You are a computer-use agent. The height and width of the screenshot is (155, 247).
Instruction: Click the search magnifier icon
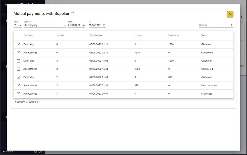pyautogui.click(x=232, y=25)
